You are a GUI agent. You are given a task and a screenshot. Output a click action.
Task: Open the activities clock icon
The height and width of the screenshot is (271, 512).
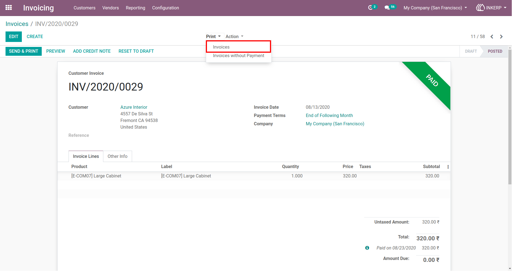(371, 8)
